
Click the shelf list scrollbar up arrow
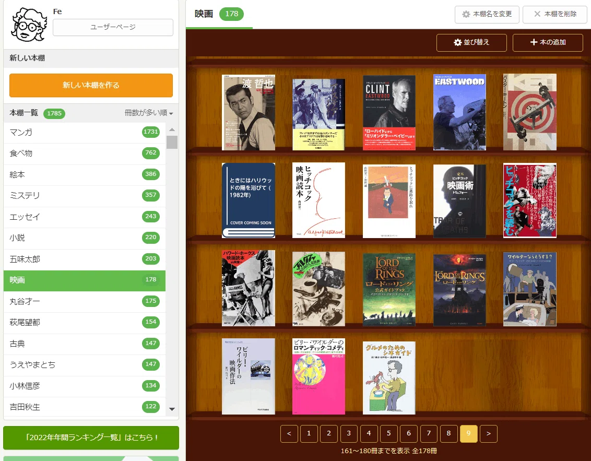(172, 129)
